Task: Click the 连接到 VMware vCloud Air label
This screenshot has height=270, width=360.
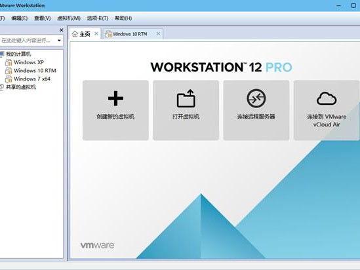Action: point(327,121)
